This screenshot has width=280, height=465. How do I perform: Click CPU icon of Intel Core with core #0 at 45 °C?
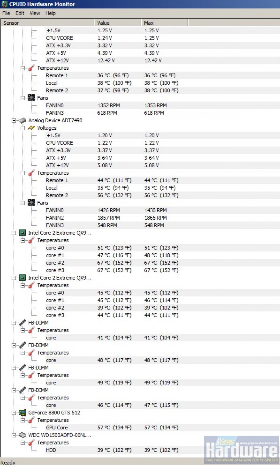(22, 278)
